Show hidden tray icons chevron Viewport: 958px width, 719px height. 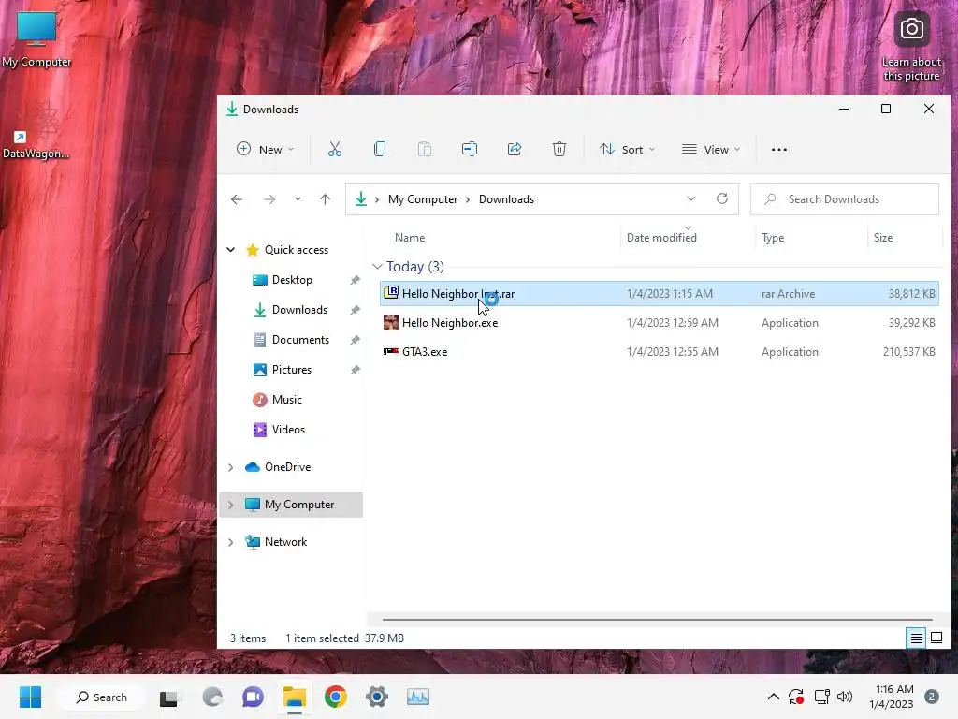773,697
